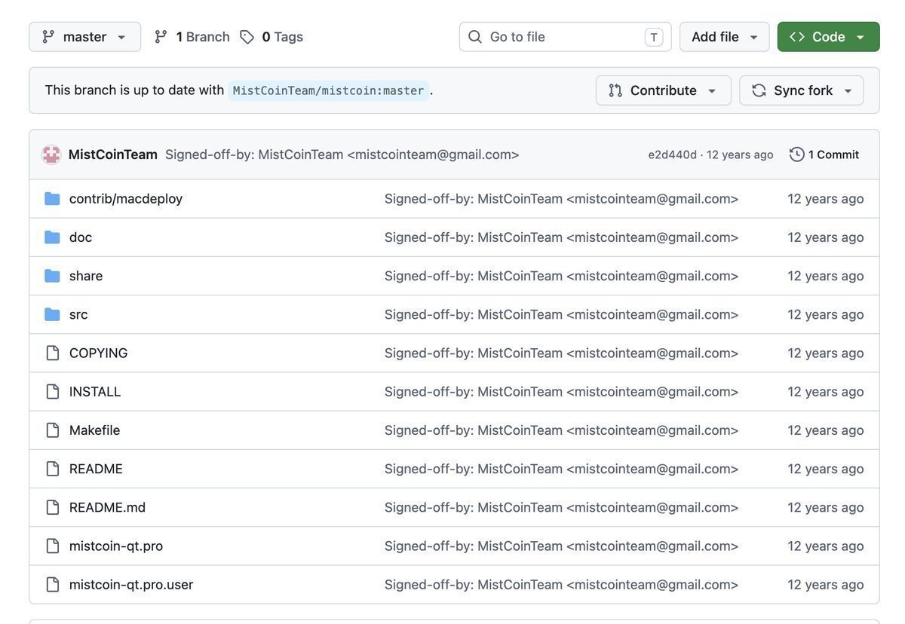
Task: Click the commit message in the doc row
Action: [562, 237]
